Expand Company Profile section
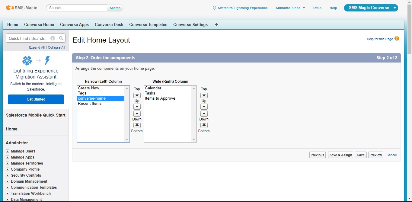This screenshot has height=202, width=412. (x=8, y=169)
